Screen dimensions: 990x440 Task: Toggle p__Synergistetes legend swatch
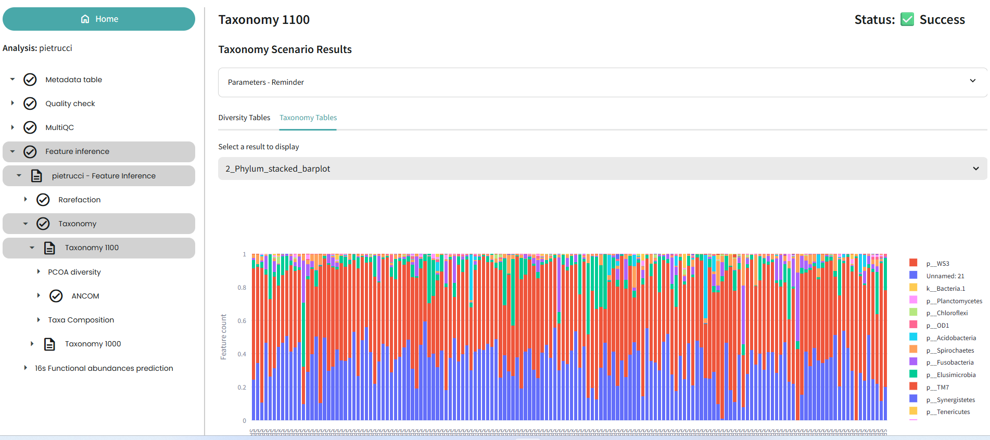click(x=913, y=399)
